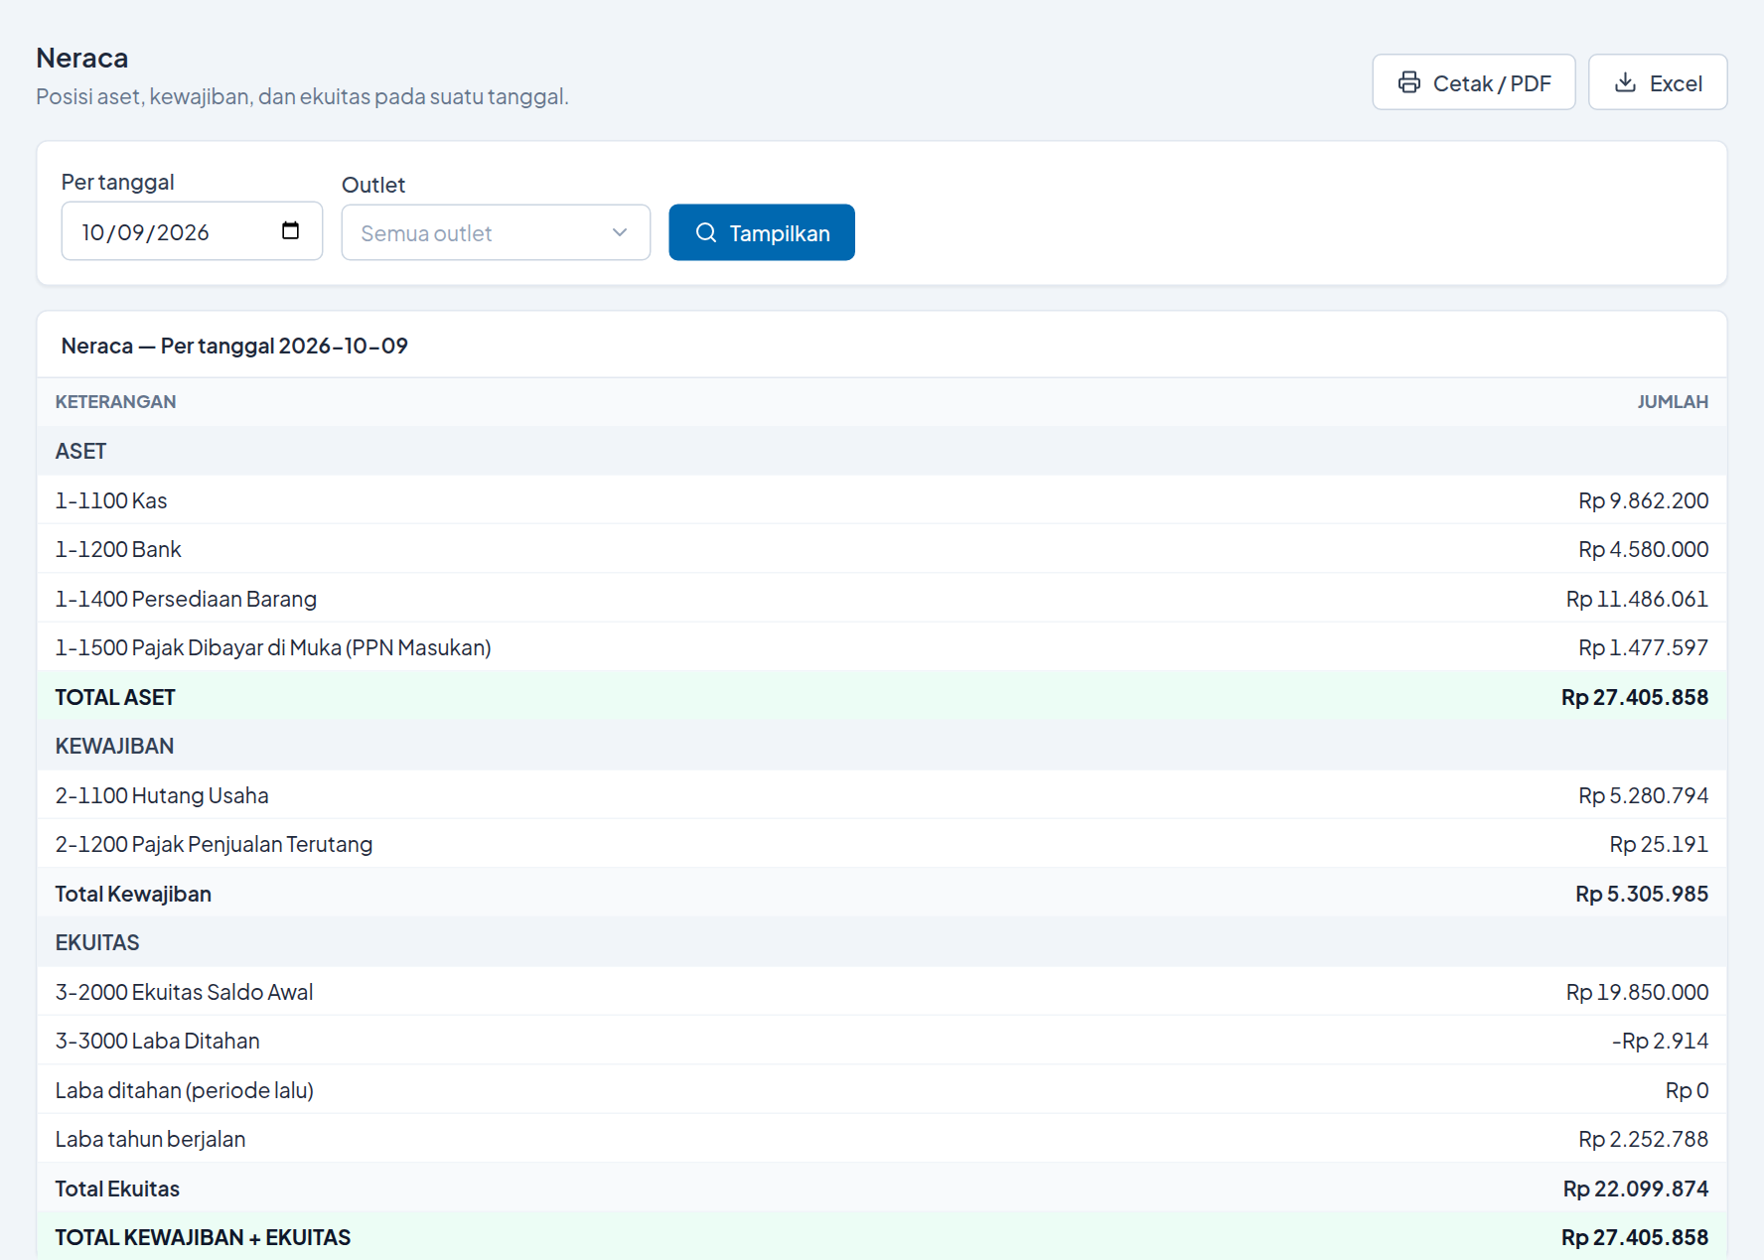
Task: Click 1-1500 Pajak Dibayar di Muka row
Action: 882,647
